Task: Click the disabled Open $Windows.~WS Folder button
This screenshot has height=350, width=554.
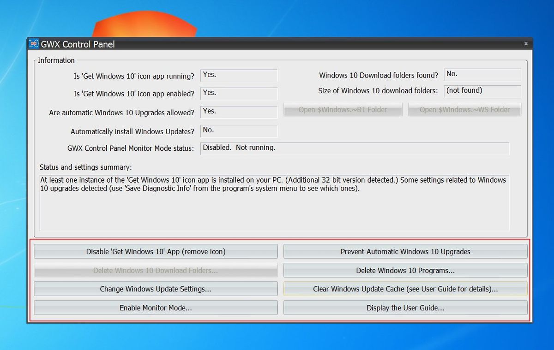Action: [x=464, y=109]
